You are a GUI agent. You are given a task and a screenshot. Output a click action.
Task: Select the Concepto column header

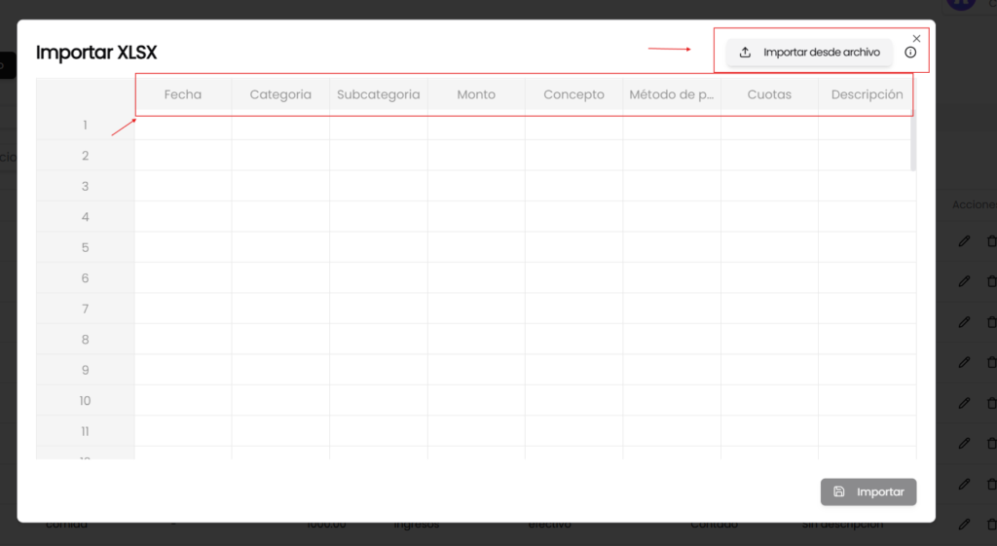coord(573,94)
